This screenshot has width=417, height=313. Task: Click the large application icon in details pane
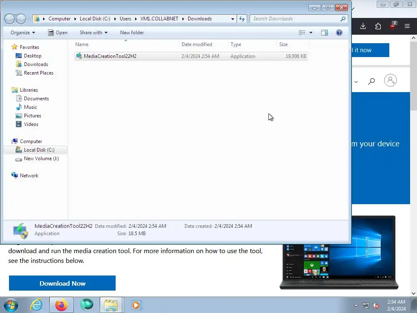tap(20, 231)
